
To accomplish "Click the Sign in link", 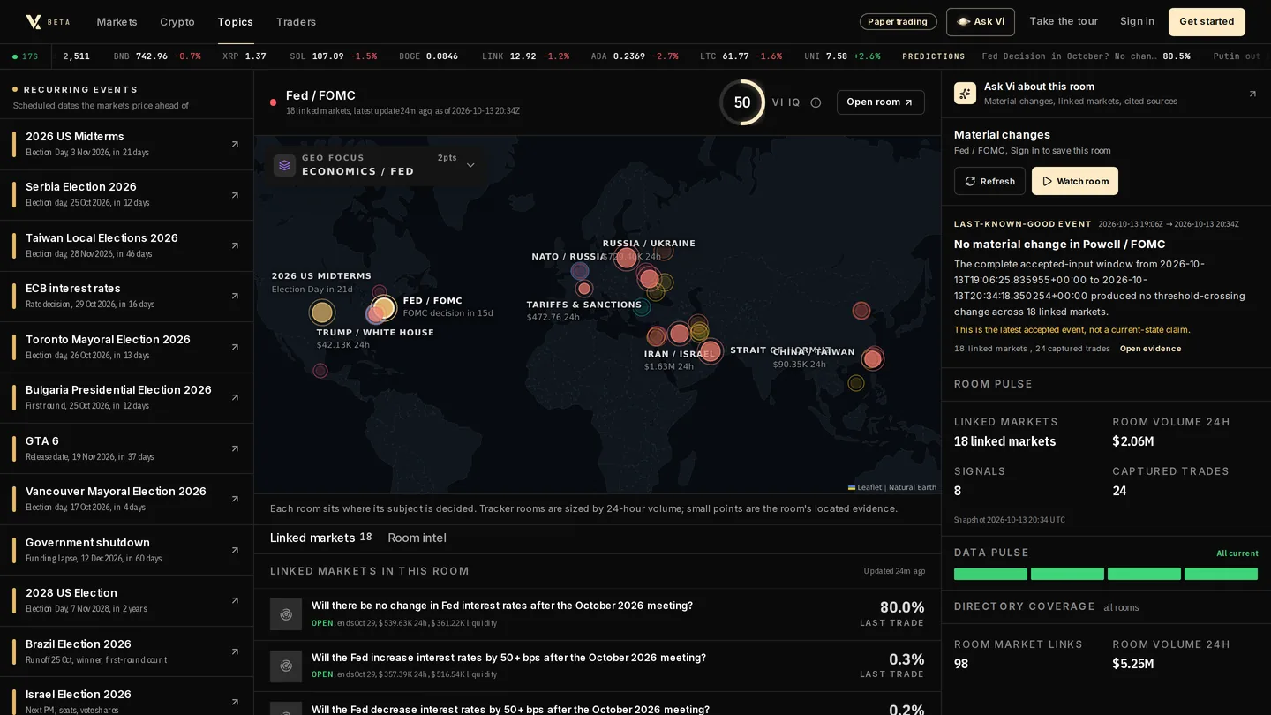I will click(x=1137, y=22).
